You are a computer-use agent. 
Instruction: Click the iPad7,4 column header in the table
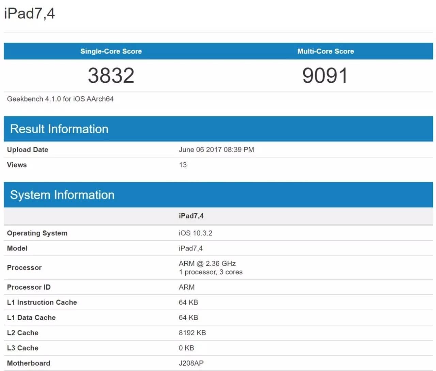(191, 216)
